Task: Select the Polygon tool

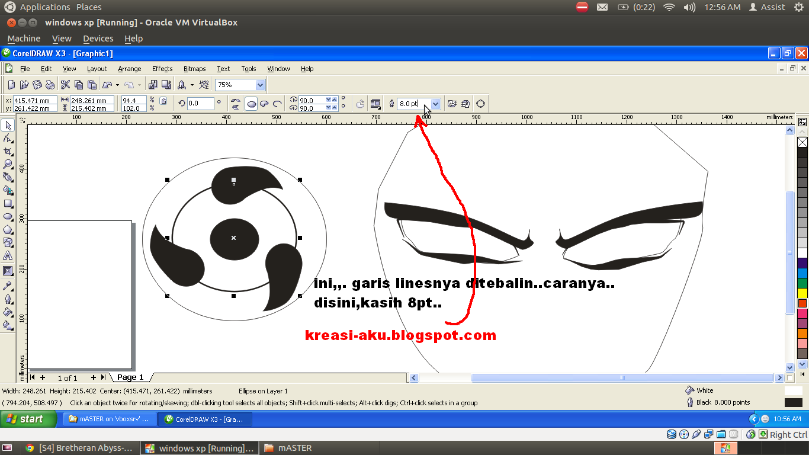Action: coord(8,229)
